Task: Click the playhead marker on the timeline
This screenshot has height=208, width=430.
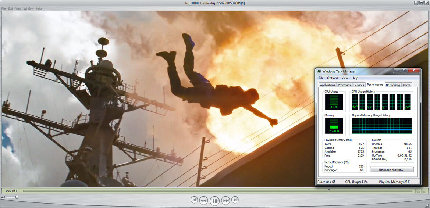Action: pyautogui.click(x=329, y=190)
